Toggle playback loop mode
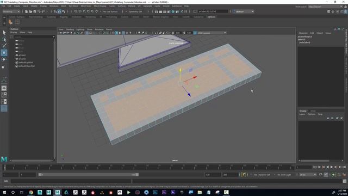The height and width of the screenshot is (196, 348). (321, 175)
